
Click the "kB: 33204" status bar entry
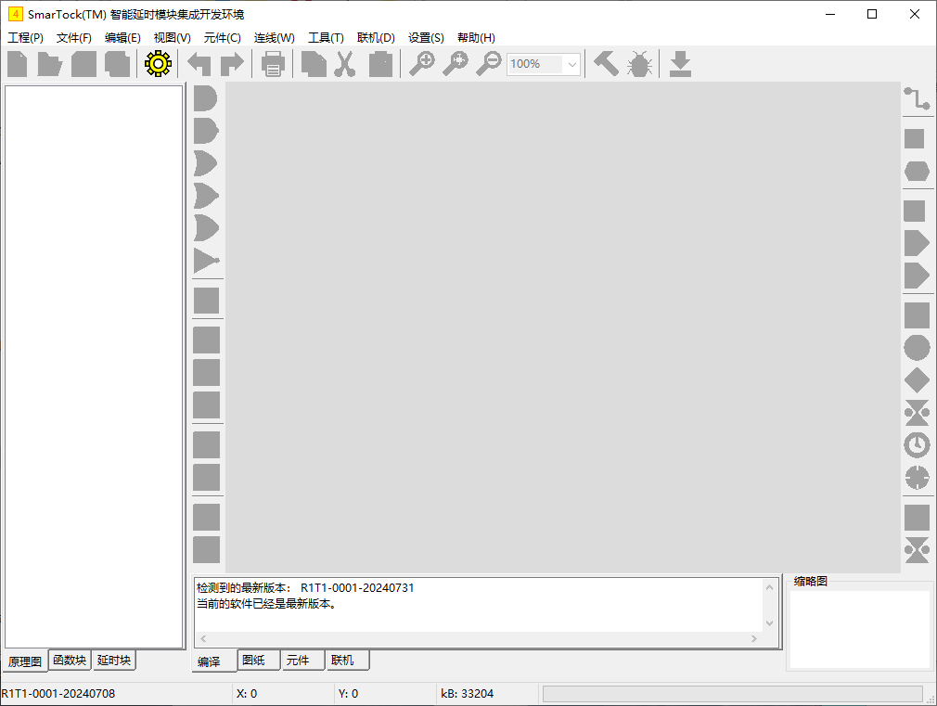click(x=468, y=693)
